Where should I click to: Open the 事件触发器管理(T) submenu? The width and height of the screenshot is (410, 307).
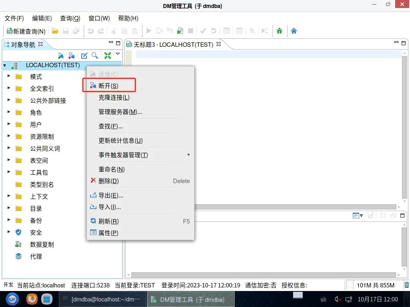click(123, 155)
